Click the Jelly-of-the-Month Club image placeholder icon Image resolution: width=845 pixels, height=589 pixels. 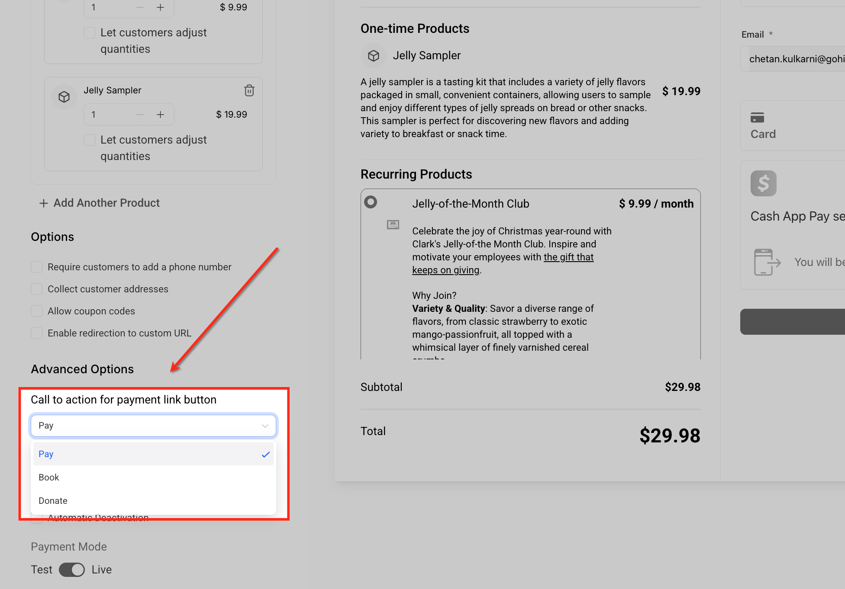(x=393, y=224)
